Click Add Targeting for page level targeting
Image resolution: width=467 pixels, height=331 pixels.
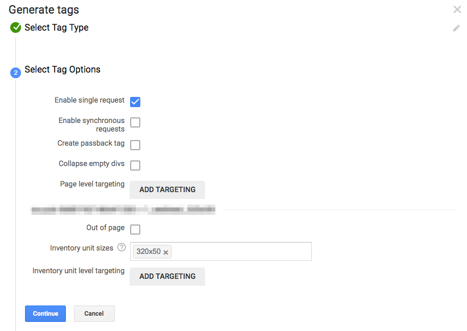pos(168,189)
